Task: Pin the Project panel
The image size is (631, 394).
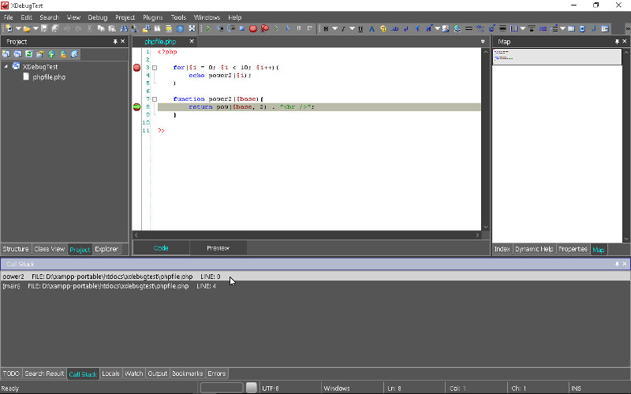Action: [x=115, y=42]
